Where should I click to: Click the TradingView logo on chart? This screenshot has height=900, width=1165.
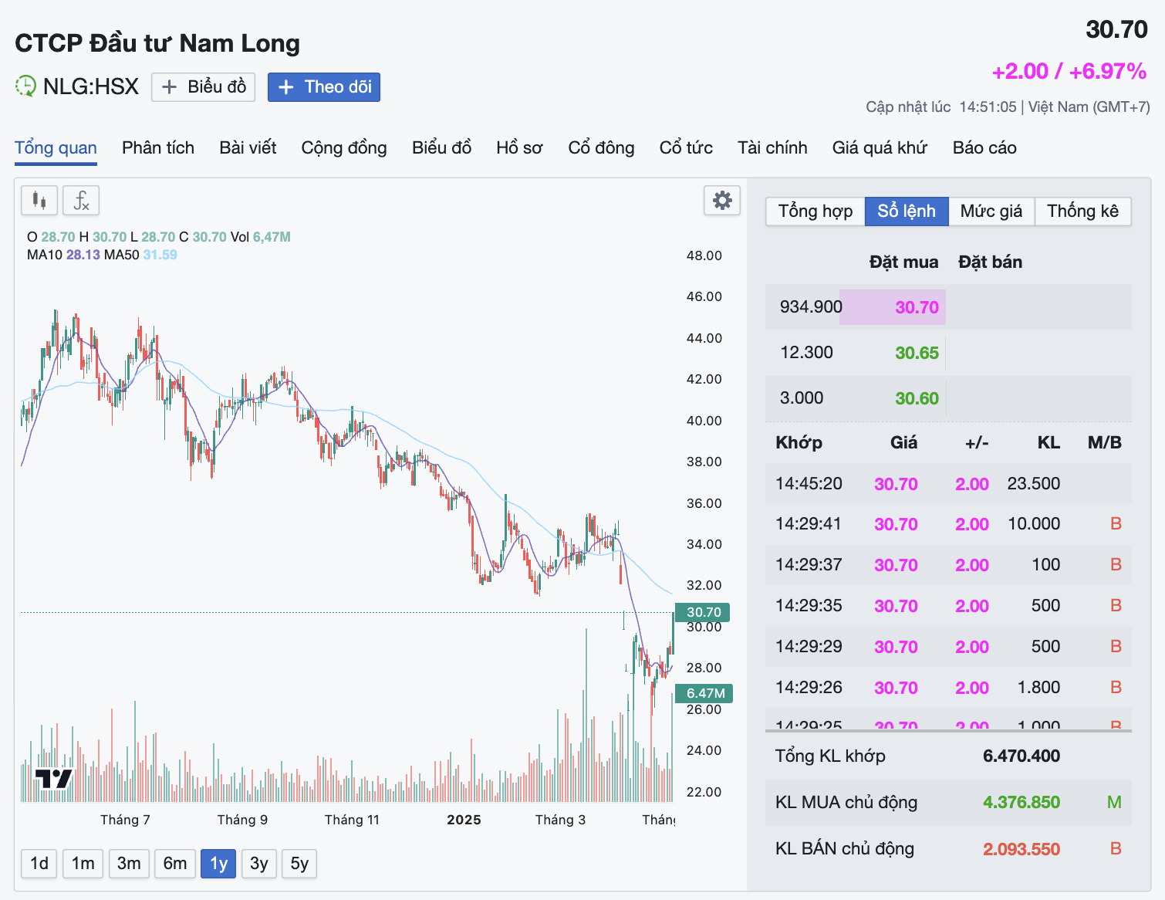pos(54,780)
